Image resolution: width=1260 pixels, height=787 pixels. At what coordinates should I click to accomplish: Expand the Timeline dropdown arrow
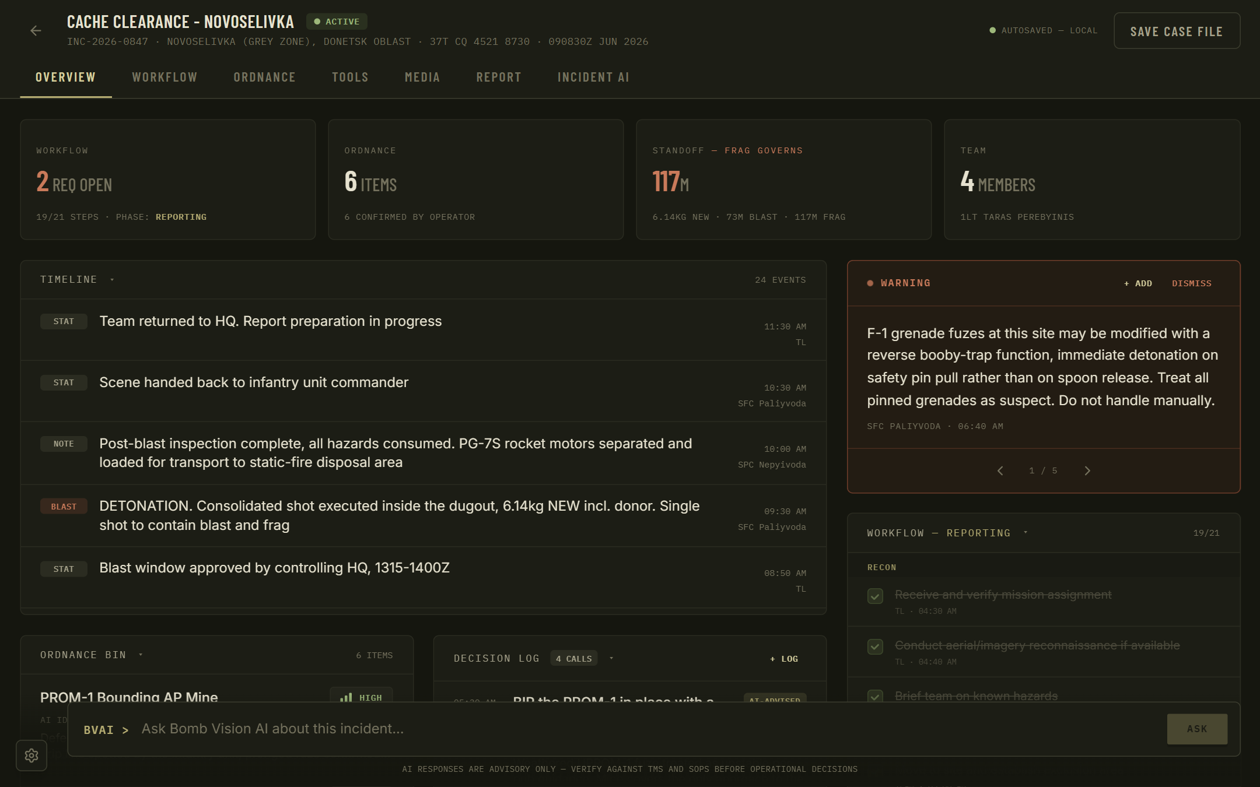[x=112, y=280]
